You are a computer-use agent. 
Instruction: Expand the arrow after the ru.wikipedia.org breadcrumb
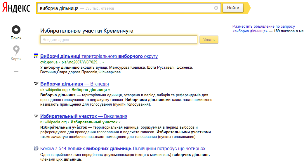120,122
